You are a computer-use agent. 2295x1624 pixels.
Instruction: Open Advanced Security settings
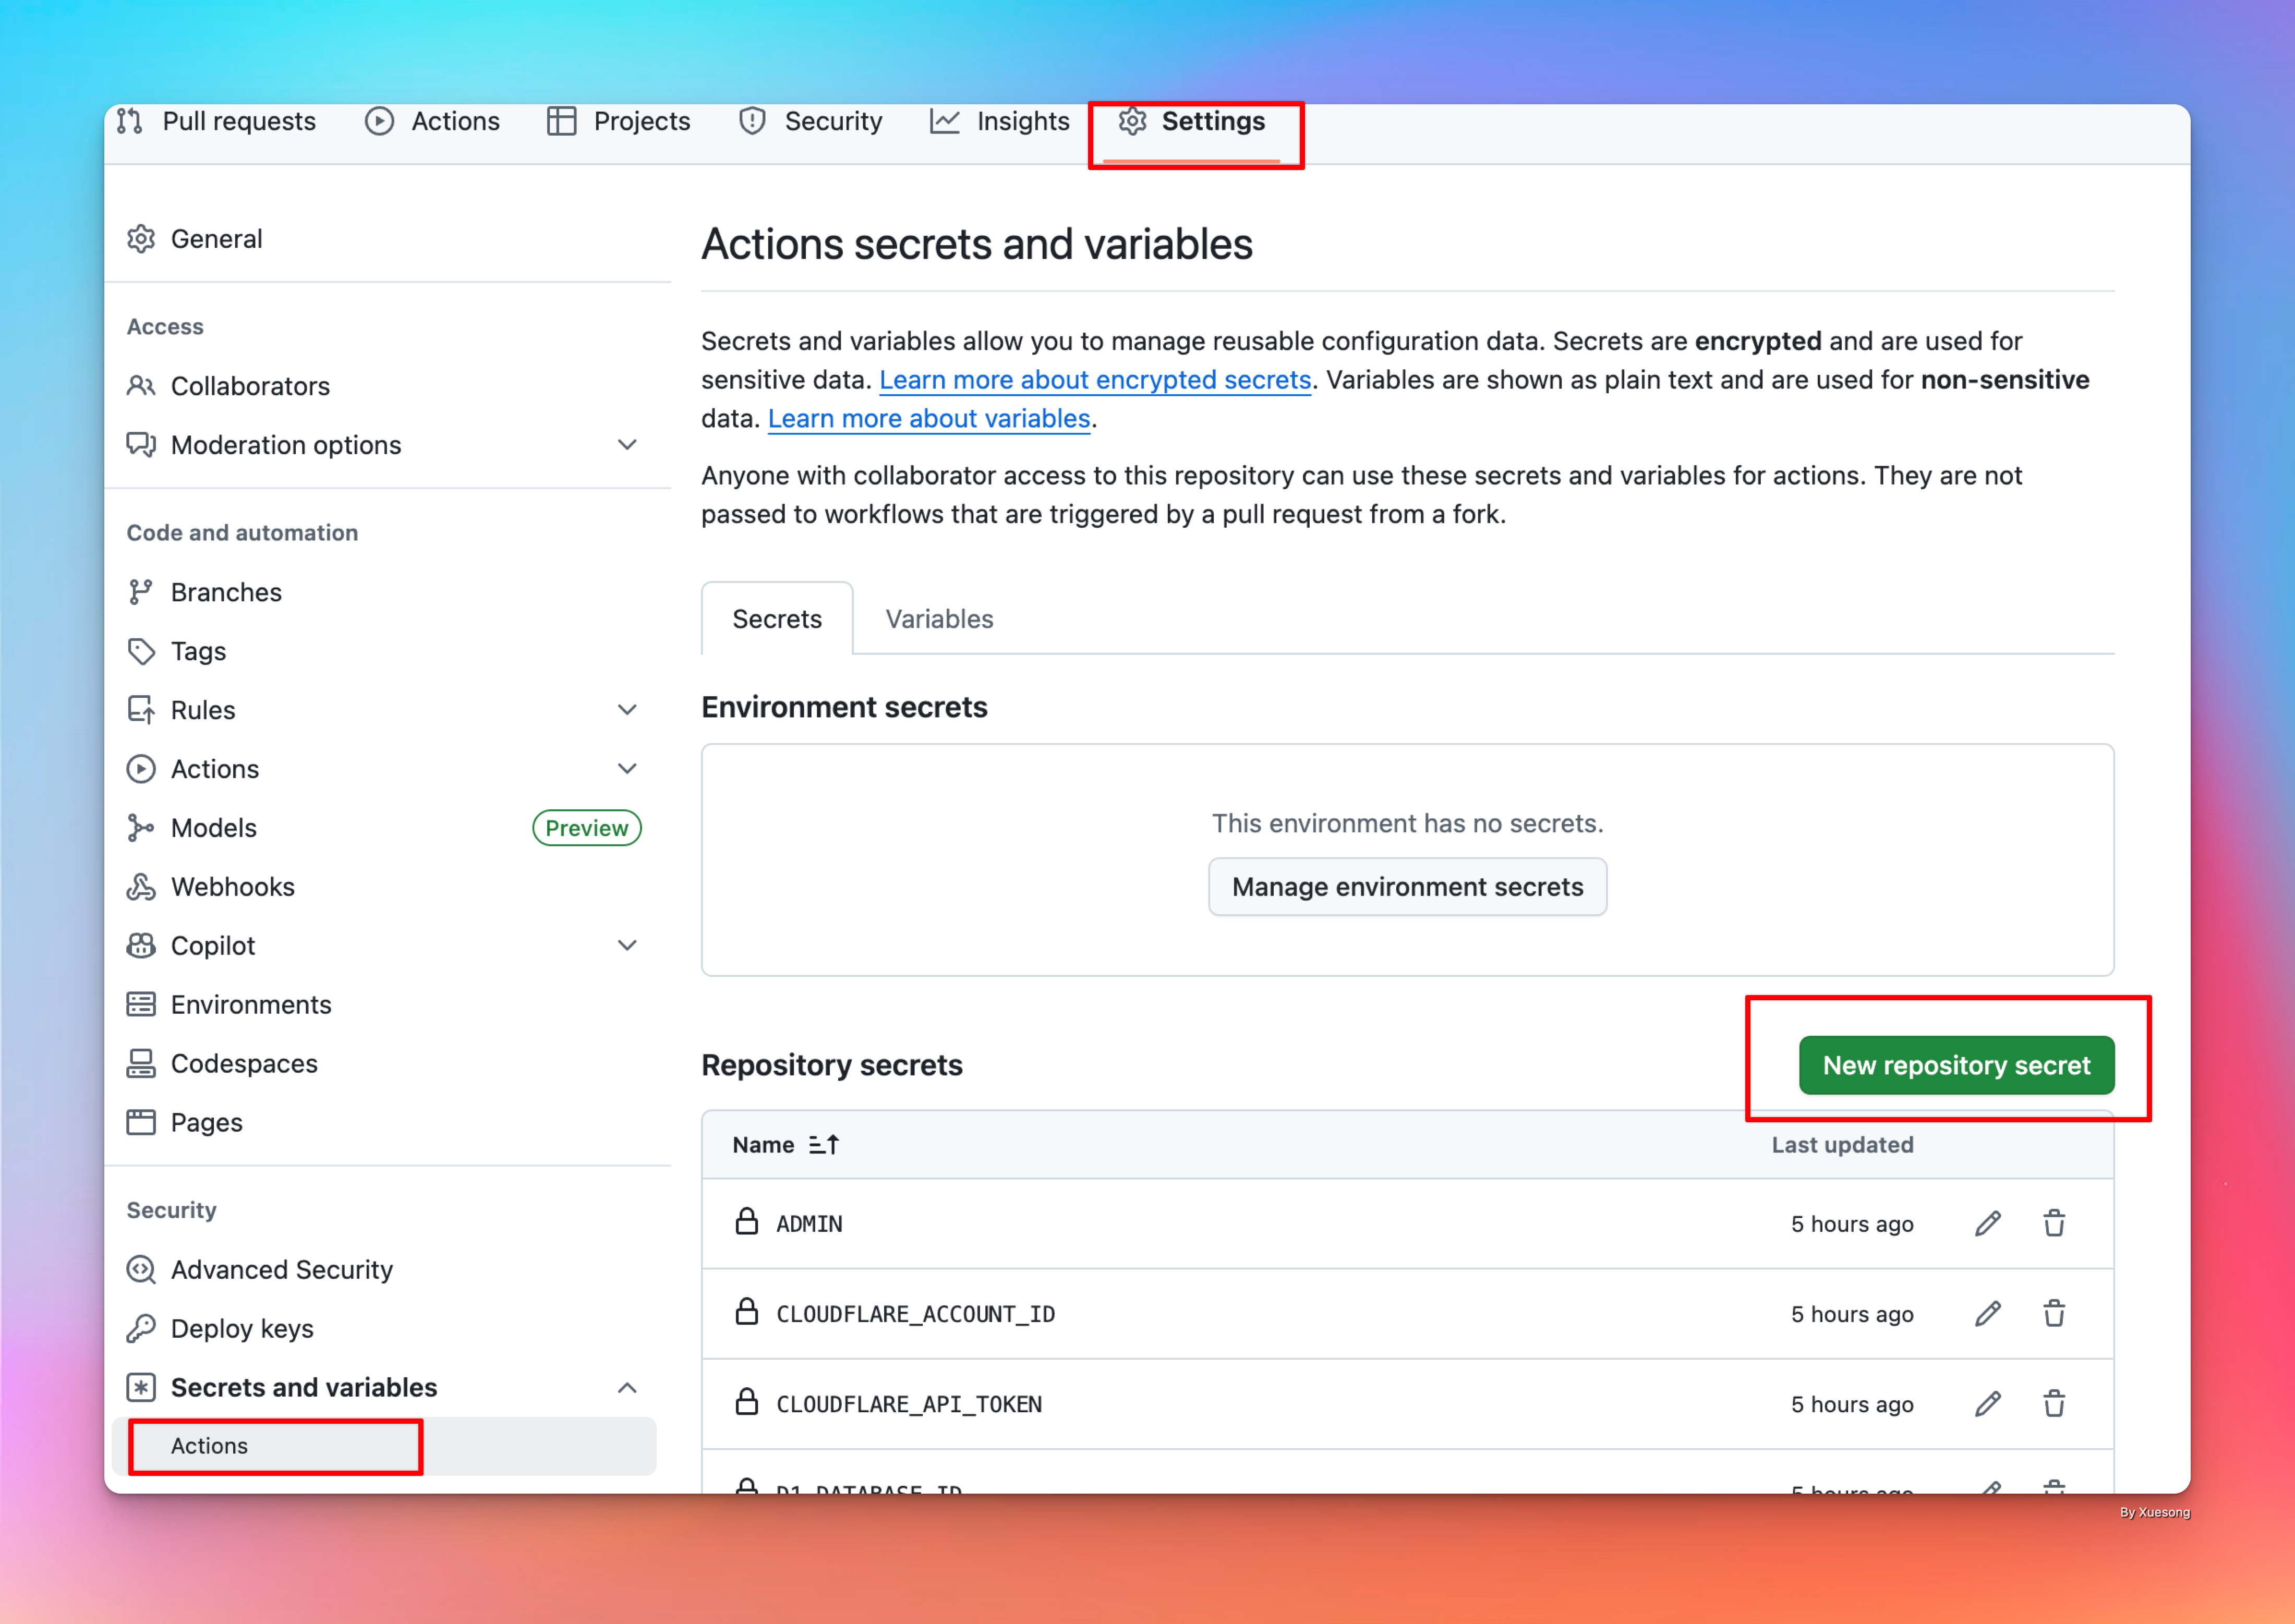click(388, 1270)
